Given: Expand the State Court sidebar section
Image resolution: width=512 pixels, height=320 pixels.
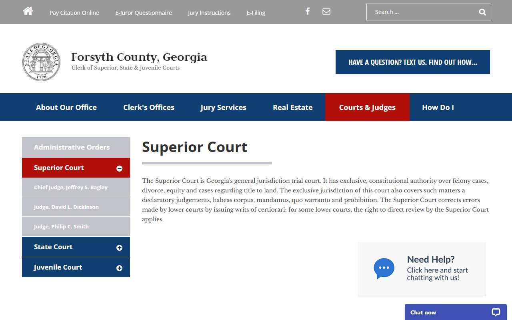Looking at the screenshot, I should (119, 248).
